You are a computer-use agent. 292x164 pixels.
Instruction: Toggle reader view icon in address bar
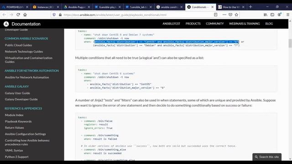click(215, 15)
